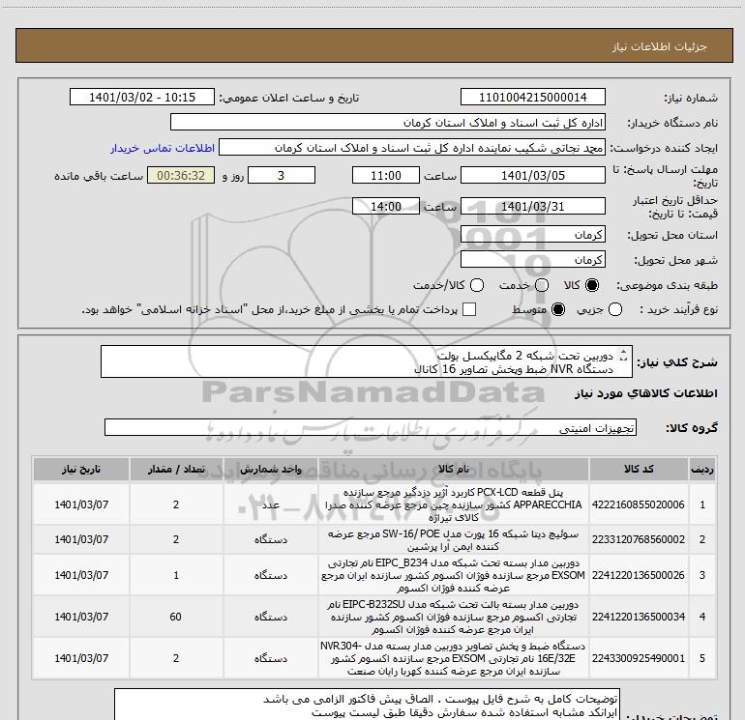Select item code 2241220136500026
745x720 pixels.
coord(639,575)
